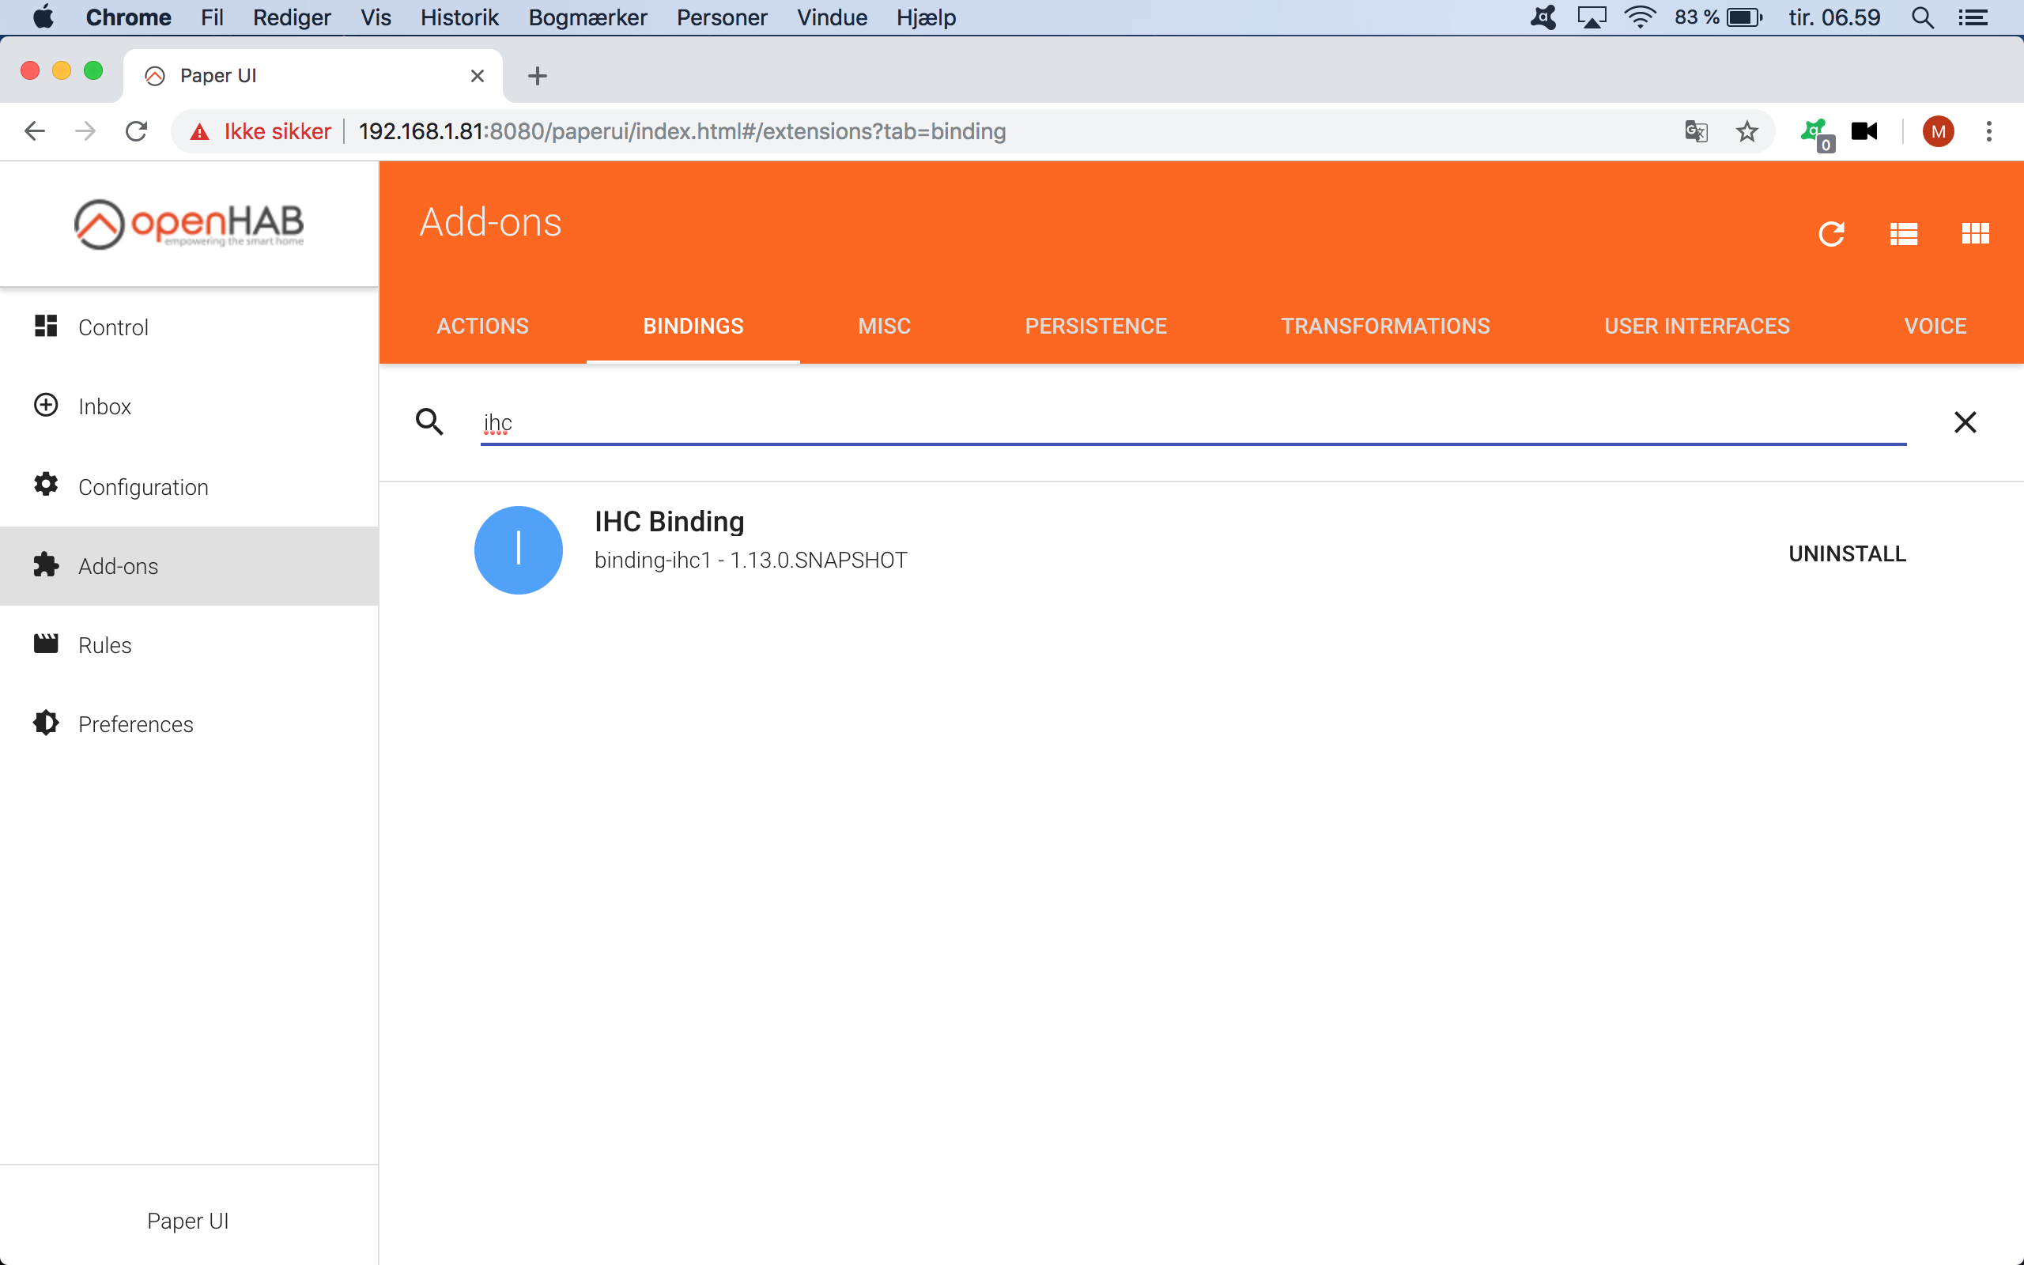
Task: Clear the search with the X icon
Action: click(x=1965, y=421)
